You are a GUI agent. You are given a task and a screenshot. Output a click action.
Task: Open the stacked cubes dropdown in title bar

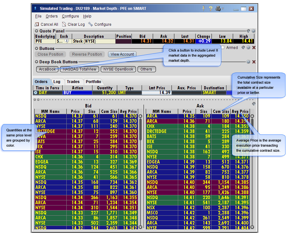[219, 9]
